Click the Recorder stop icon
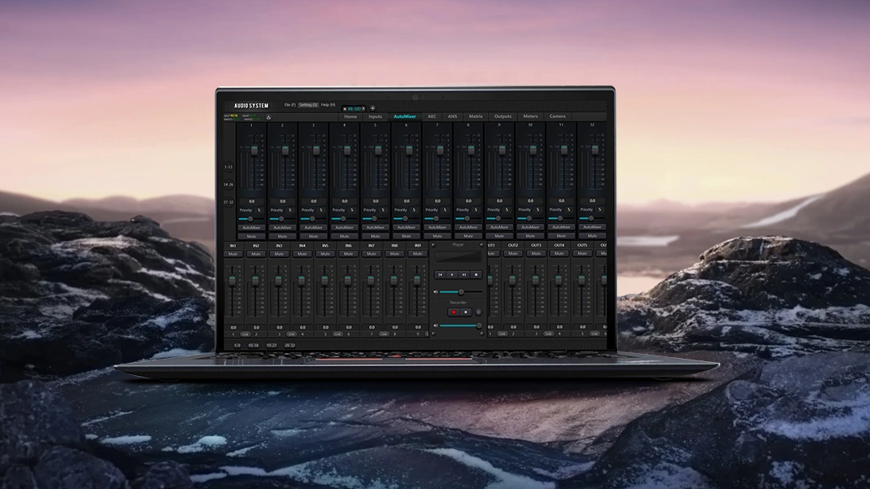This screenshot has width=870, height=489. coord(465,312)
